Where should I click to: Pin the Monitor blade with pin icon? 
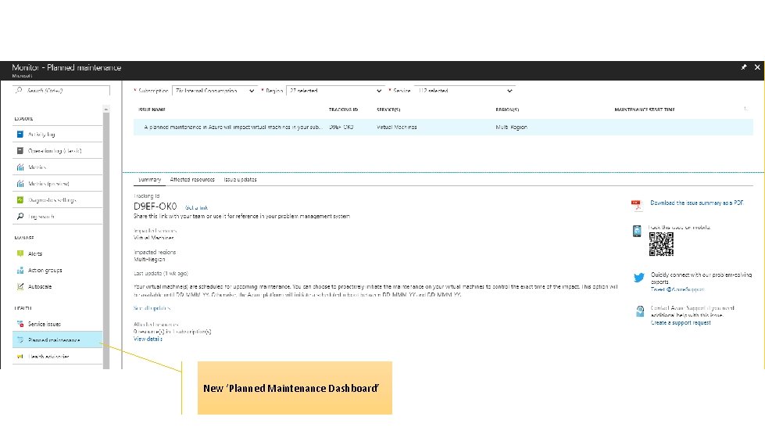point(744,67)
